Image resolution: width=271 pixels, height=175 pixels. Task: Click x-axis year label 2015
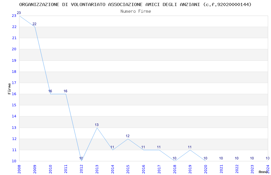point(128,169)
